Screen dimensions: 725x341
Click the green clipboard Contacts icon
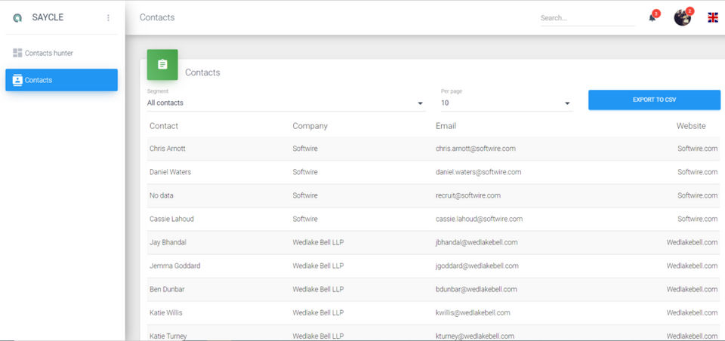162,65
